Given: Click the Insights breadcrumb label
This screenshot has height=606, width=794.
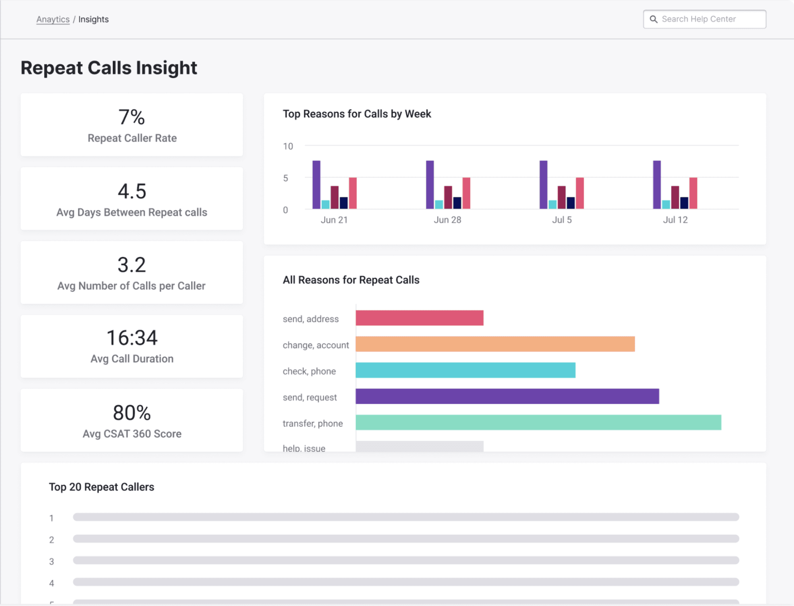Looking at the screenshot, I should [x=93, y=19].
